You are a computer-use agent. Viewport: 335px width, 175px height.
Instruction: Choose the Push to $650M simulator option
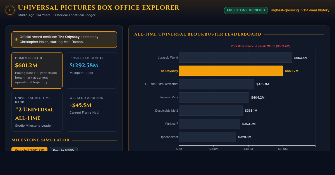click(x=64, y=149)
